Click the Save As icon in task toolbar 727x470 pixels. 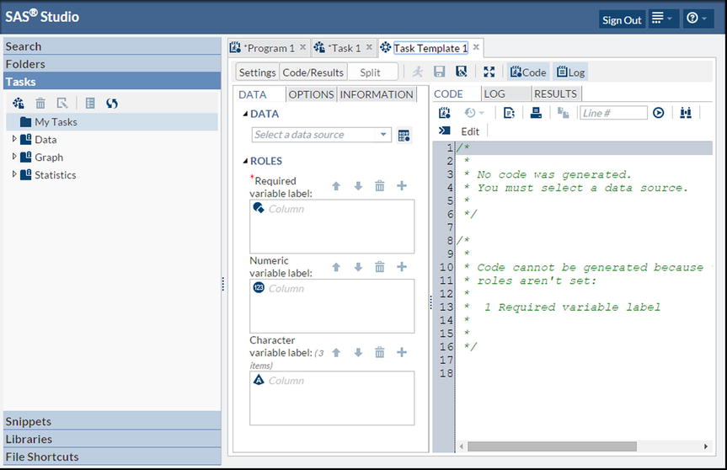tap(462, 72)
